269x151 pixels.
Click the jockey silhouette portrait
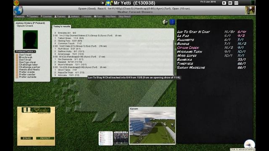tap(30, 39)
